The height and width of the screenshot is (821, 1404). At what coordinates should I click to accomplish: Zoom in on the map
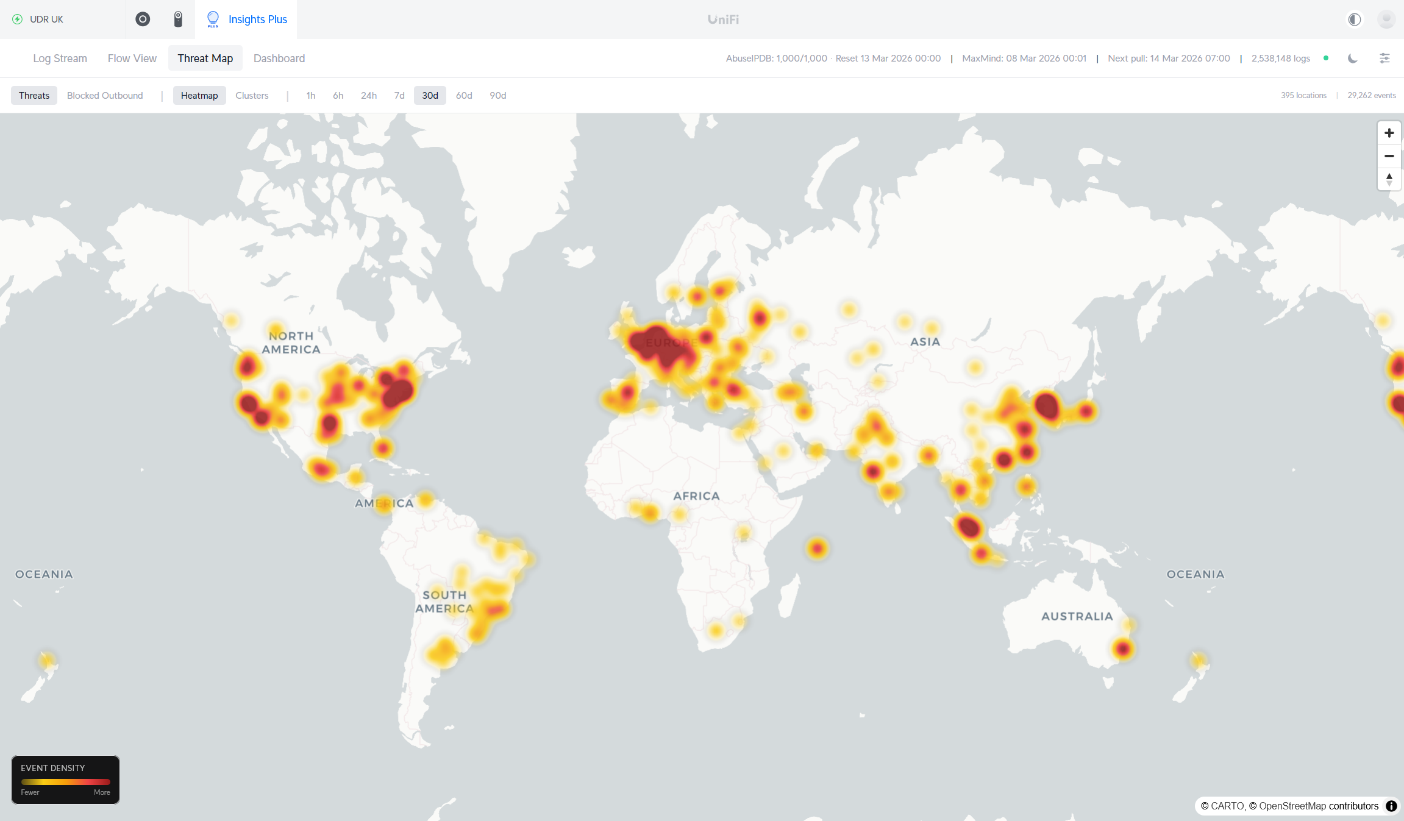coord(1389,133)
